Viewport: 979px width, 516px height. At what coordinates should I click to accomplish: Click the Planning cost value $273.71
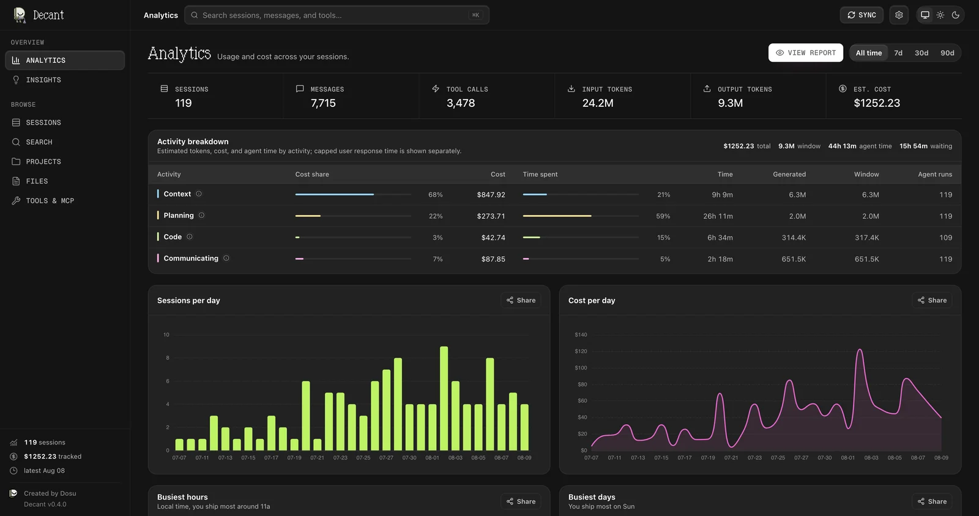point(491,216)
